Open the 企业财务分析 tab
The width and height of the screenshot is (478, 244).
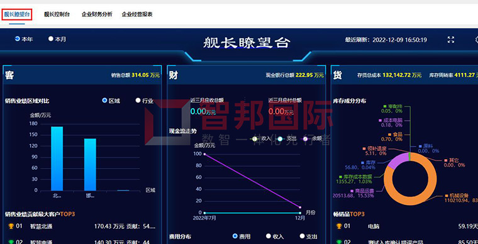[97, 14]
